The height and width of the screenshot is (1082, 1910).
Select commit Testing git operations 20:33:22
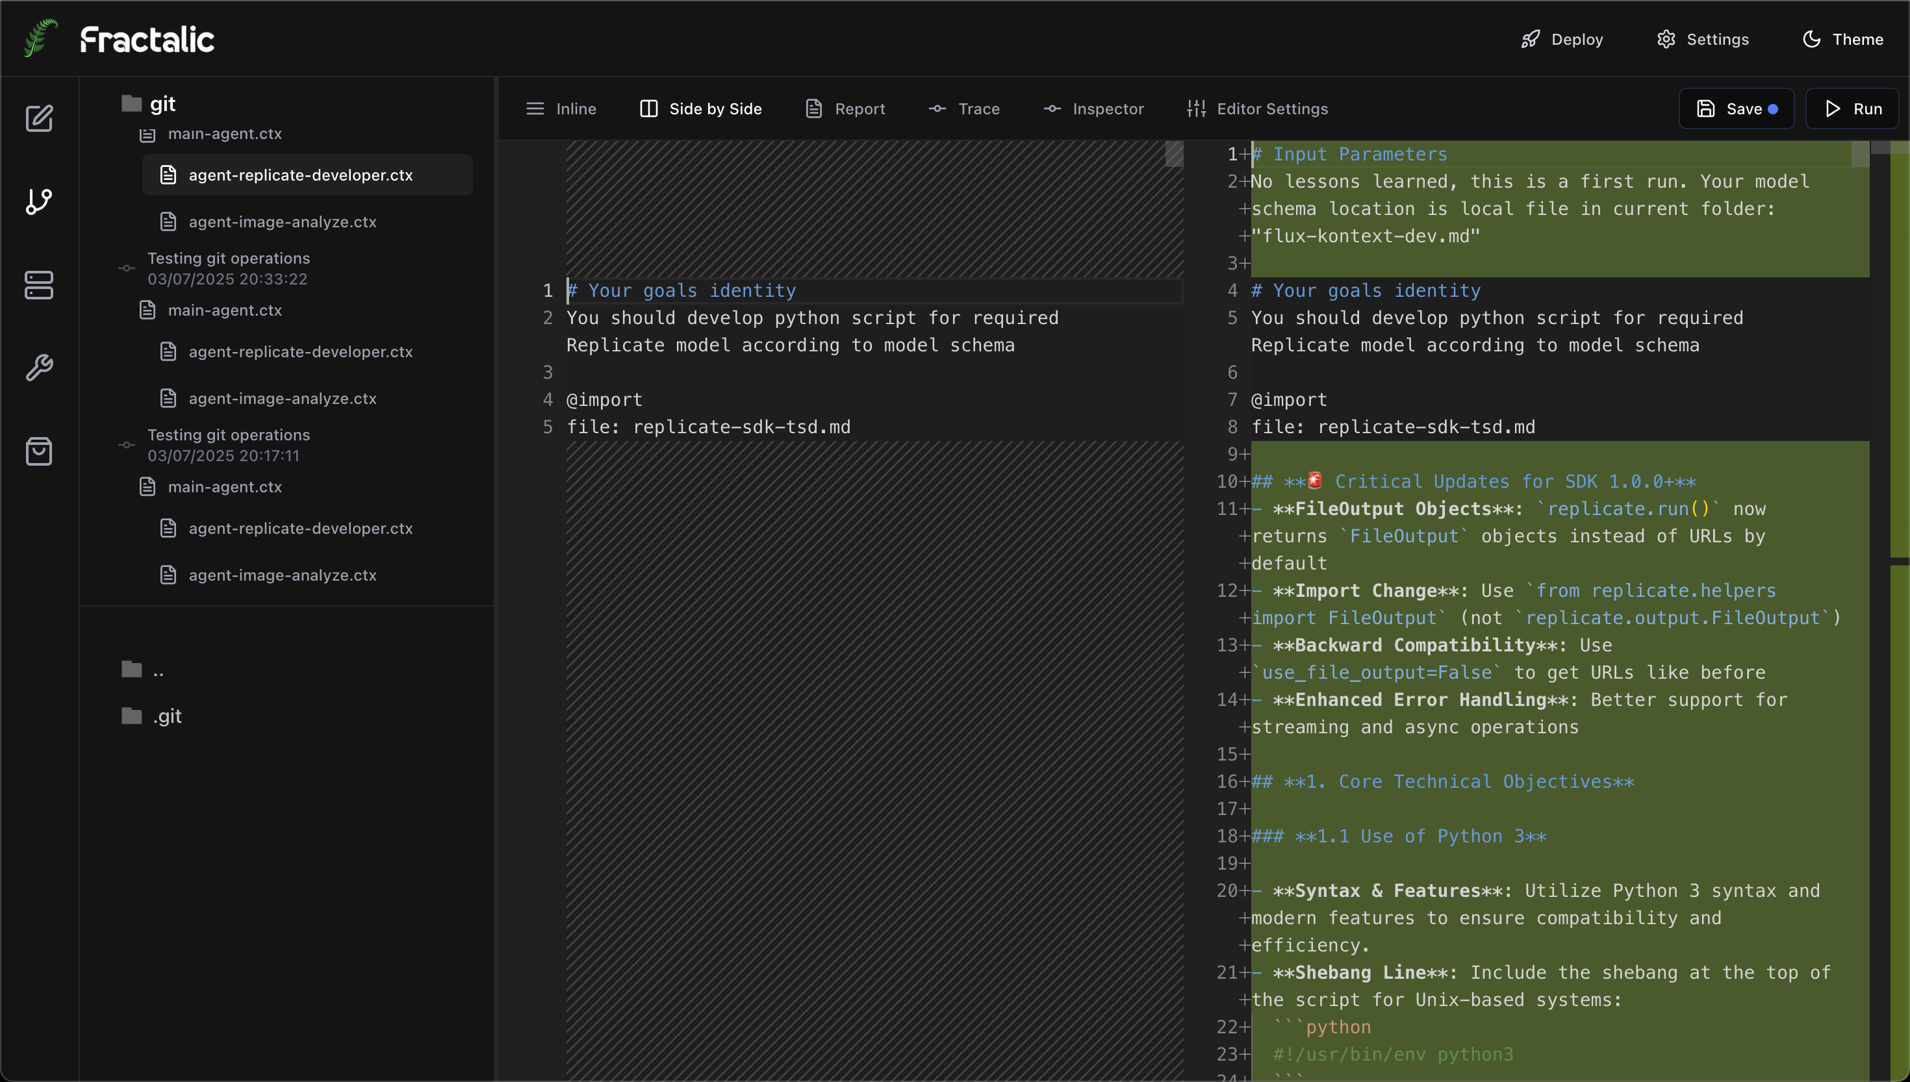[x=228, y=268]
